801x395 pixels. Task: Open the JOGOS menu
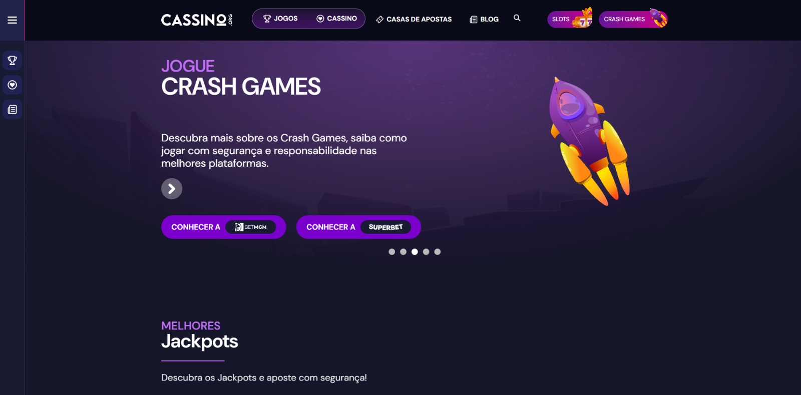click(280, 19)
